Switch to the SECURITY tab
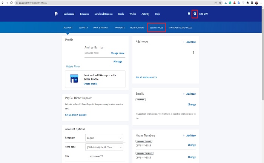Viewport: 264px width, 163px height. tap(83, 28)
